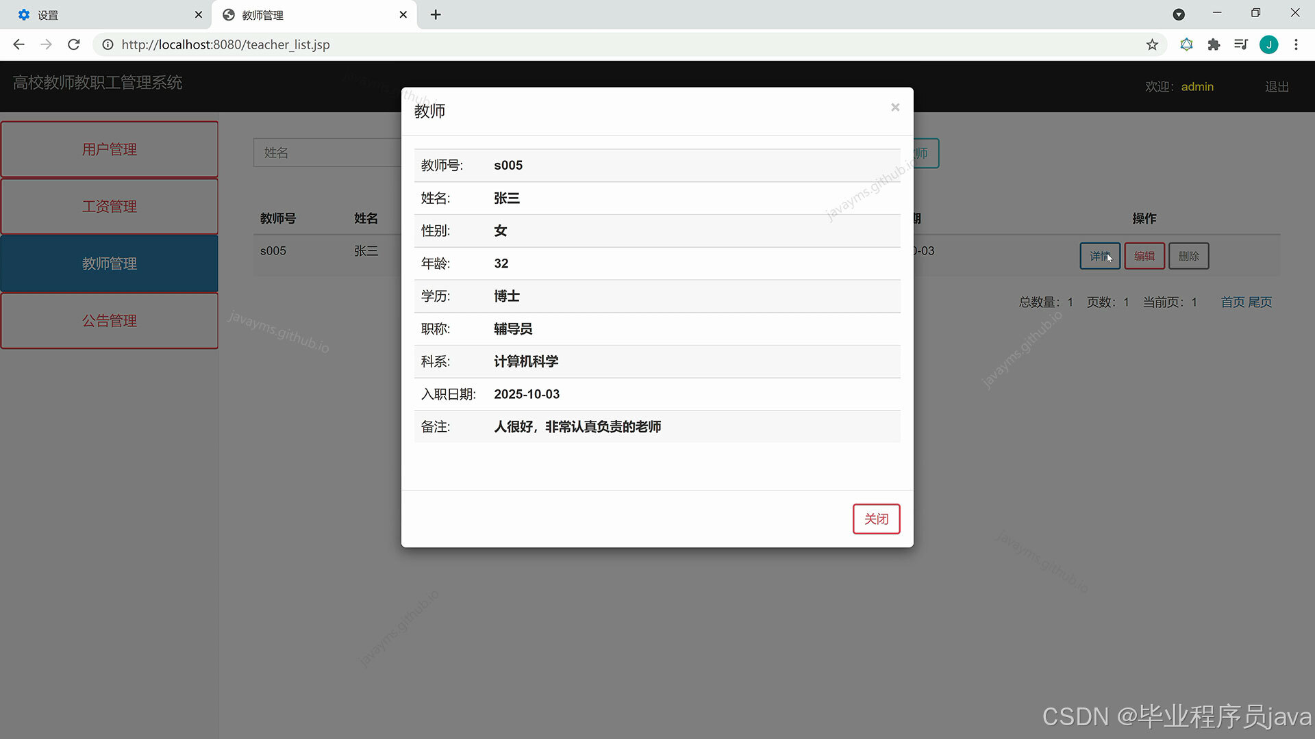1315x739 pixels.
Task: Click the 学历 value 博士
Action: 507,296
